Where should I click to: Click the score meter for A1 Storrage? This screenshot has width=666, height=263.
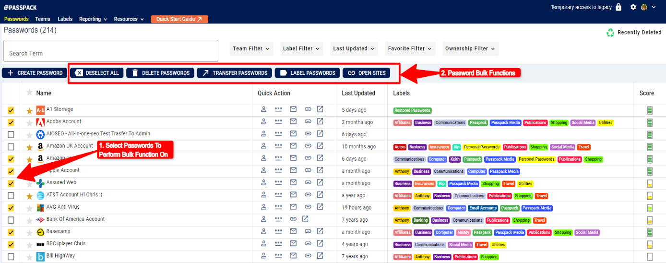coord(650,110)
